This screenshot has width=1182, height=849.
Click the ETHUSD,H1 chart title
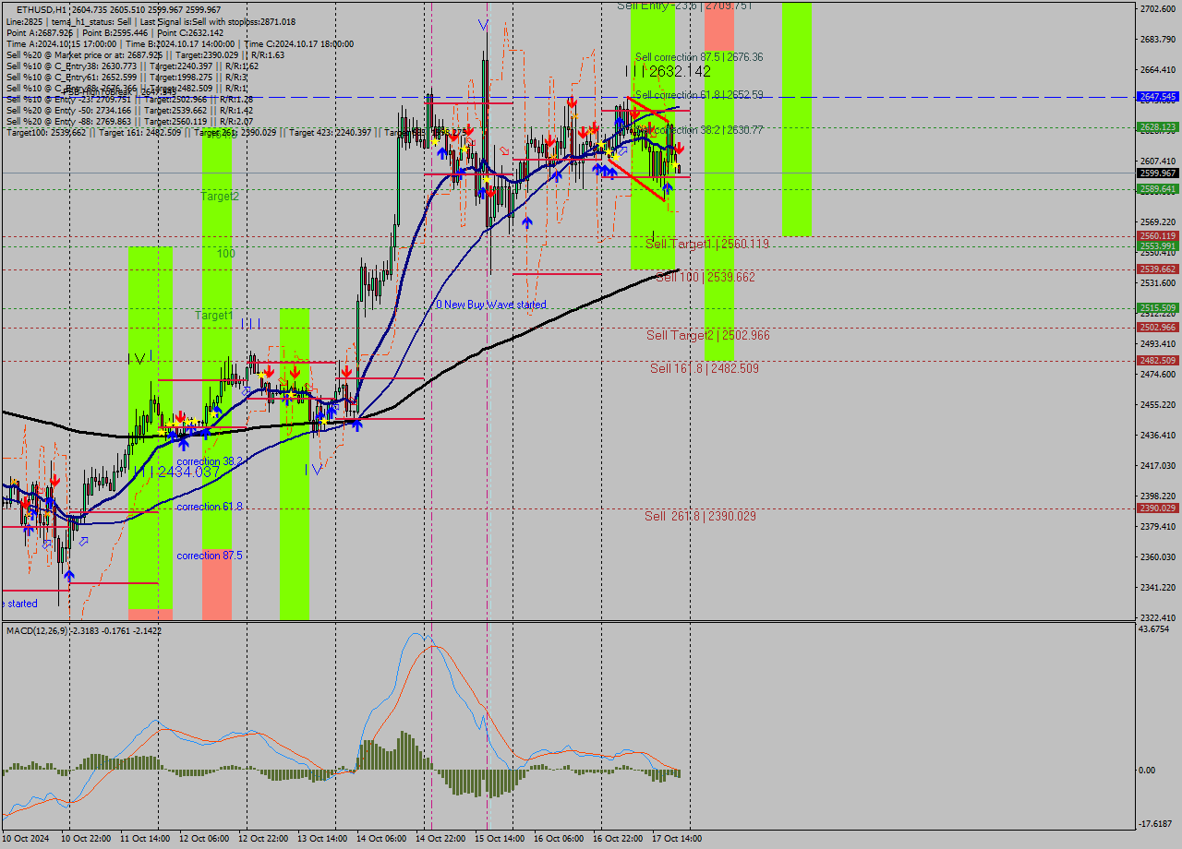(118, 9)
